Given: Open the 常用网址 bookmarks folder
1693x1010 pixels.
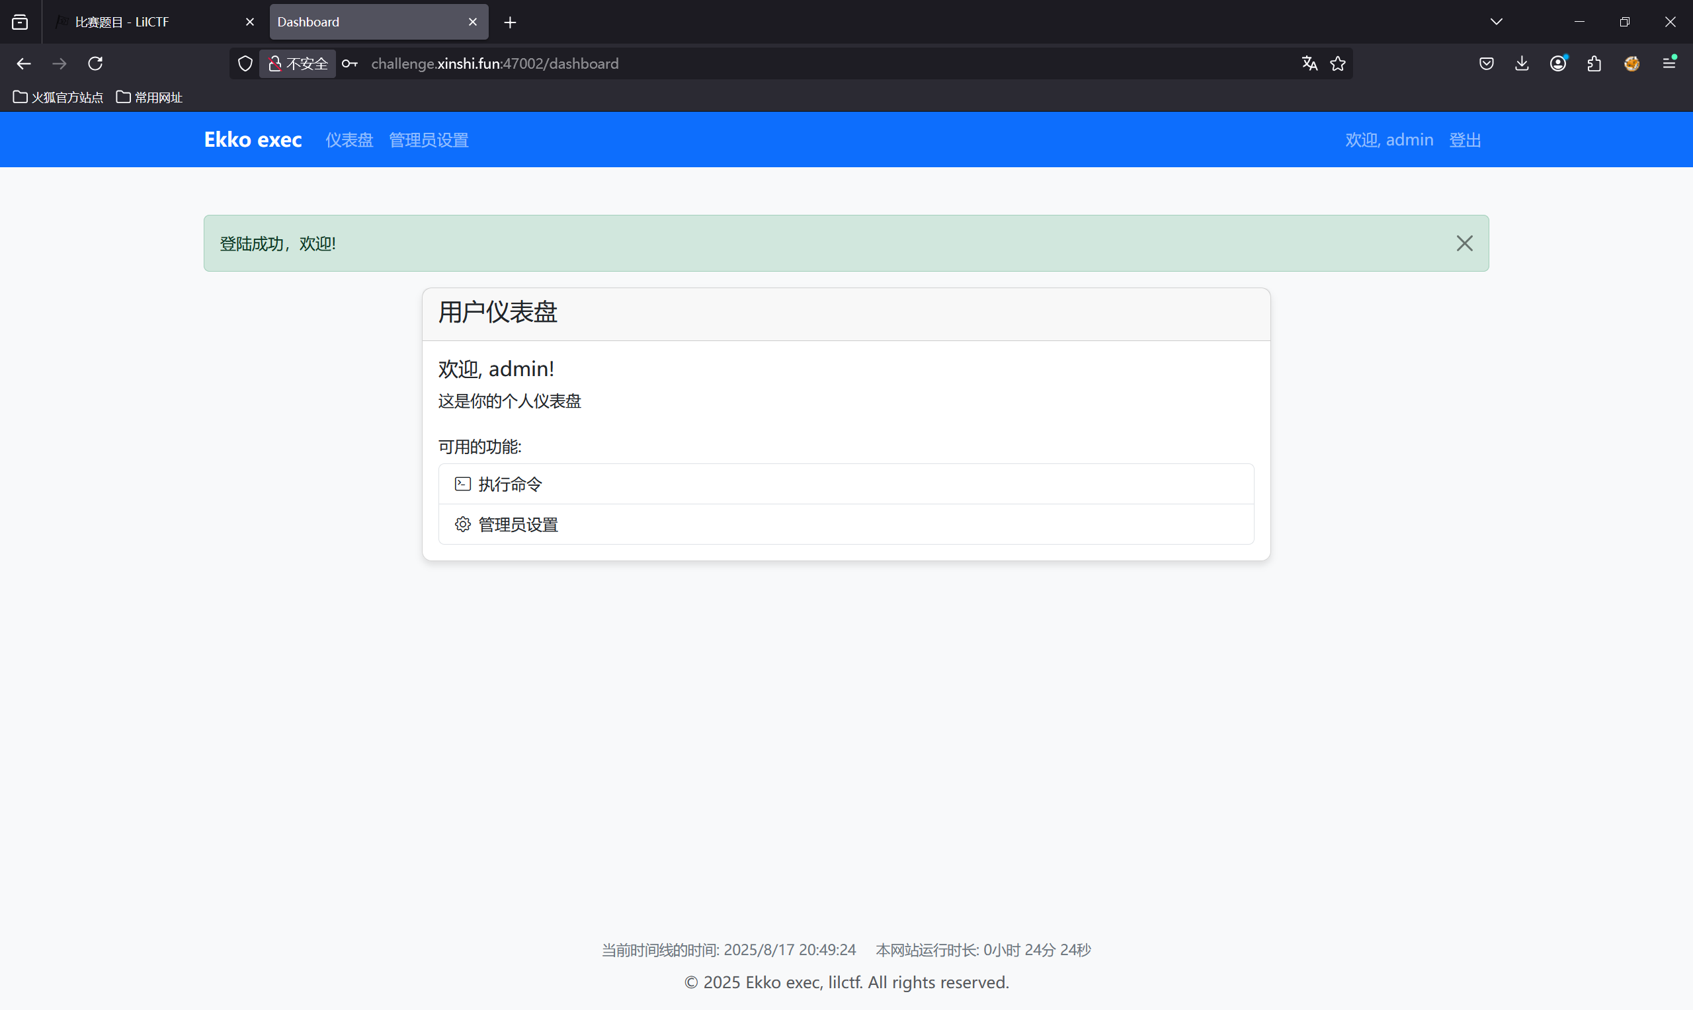Looking at the screenshot, I should [149, 97].
